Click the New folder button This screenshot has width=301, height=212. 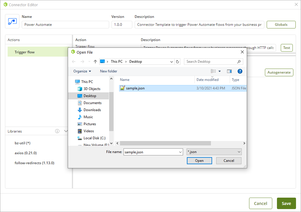(109, 71)
